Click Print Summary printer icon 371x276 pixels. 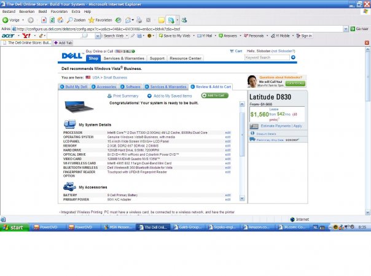point(109,96)
